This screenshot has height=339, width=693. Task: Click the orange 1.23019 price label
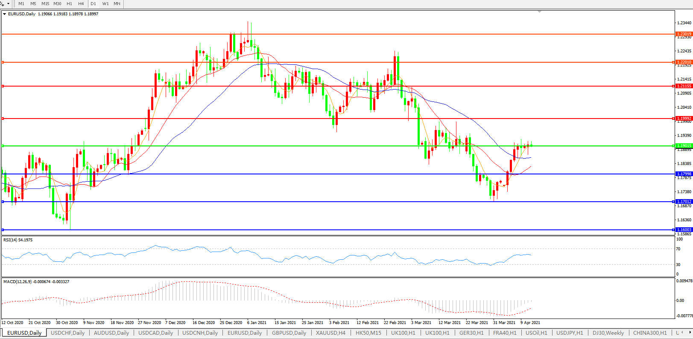pyautogui.click(x=684, y=34)
